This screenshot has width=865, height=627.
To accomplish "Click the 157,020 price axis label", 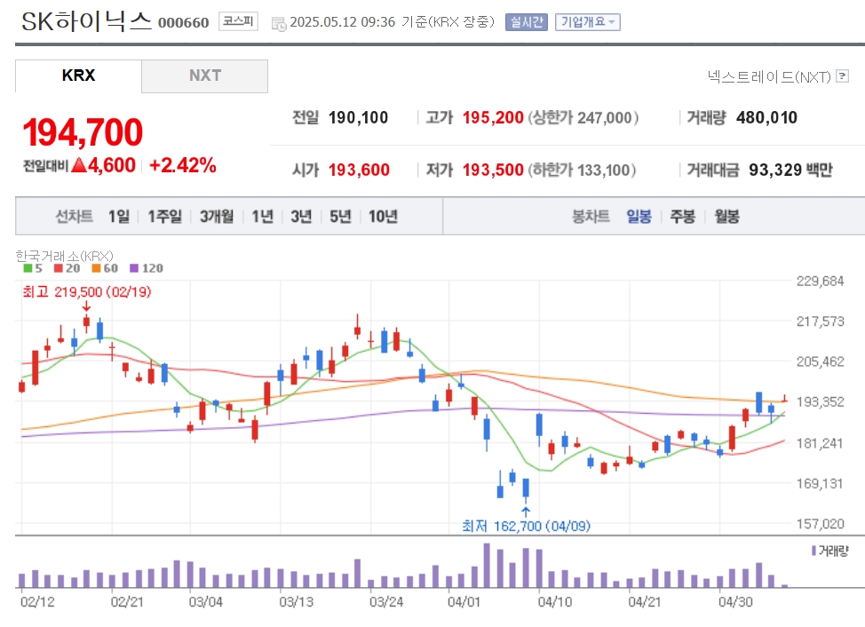I will (820, 524).
